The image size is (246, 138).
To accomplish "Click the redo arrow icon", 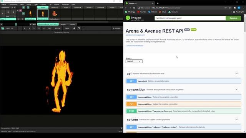I will click(84, 28).
